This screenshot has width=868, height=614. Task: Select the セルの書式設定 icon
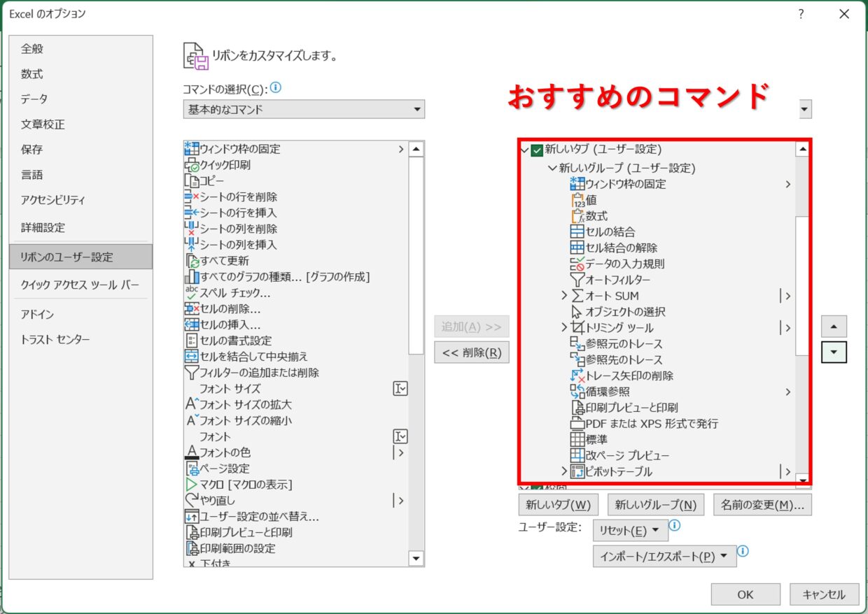pyautogui.click(x=192, y=341)
